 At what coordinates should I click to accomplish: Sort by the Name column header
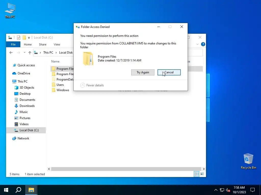(55, 61)
